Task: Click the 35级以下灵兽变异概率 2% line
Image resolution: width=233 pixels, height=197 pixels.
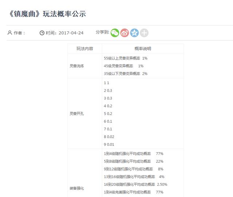Action: [126, 74]
